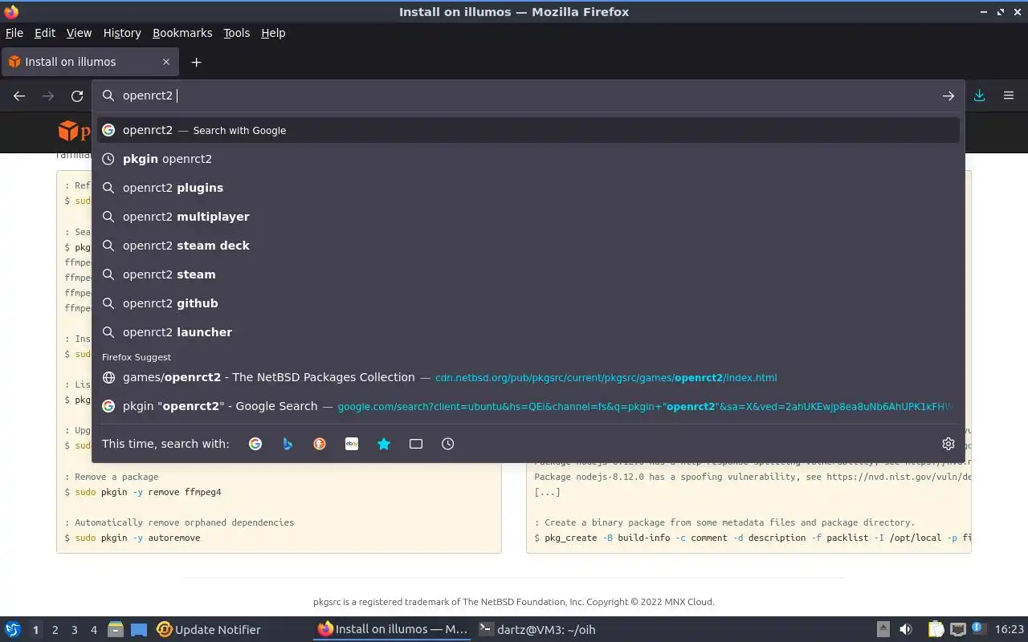The height and width of the screenshot is (642, 1028).
Task: Open search settings gear in dropdown
Action: tap(948, 444)
